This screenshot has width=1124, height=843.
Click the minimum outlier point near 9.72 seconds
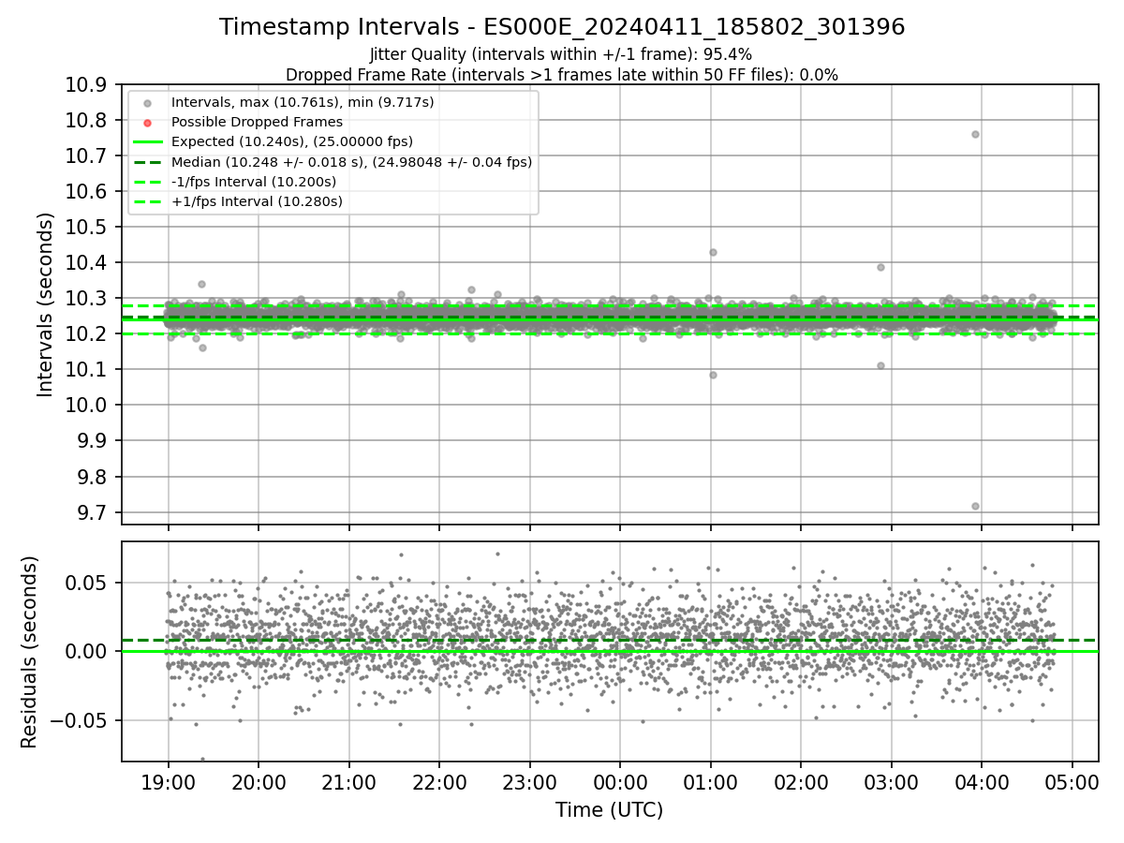point(975,506)
